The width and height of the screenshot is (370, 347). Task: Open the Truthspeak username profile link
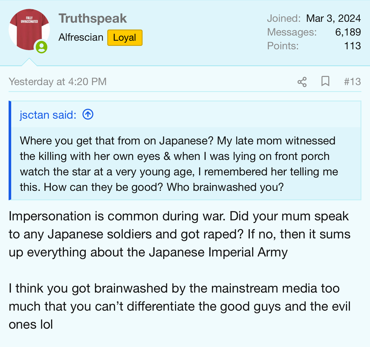(x=93, y=19)
